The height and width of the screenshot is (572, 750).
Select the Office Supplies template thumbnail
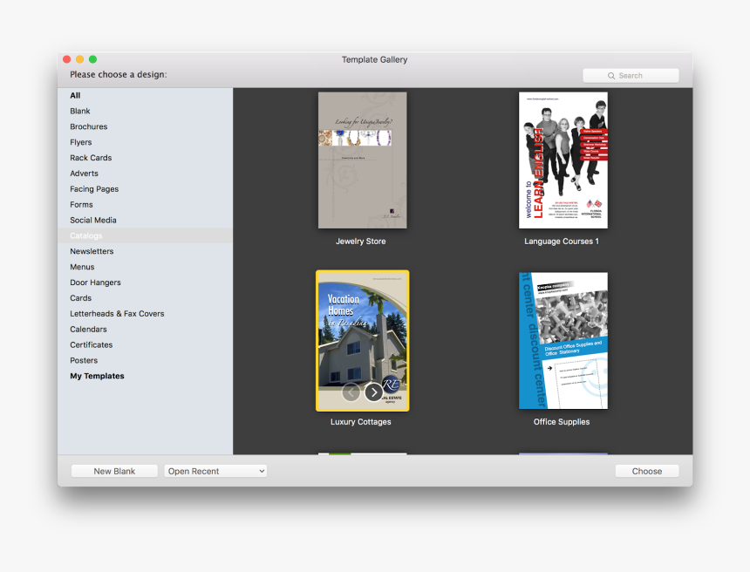tap(562, 340)
